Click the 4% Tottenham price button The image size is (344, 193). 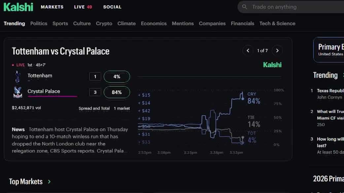[x=117, y=76]
